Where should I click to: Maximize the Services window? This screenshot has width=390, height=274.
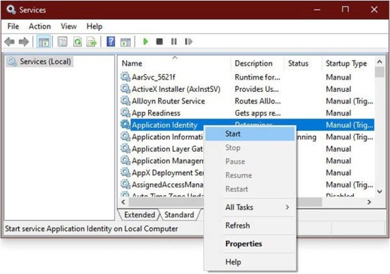[345, 10]
